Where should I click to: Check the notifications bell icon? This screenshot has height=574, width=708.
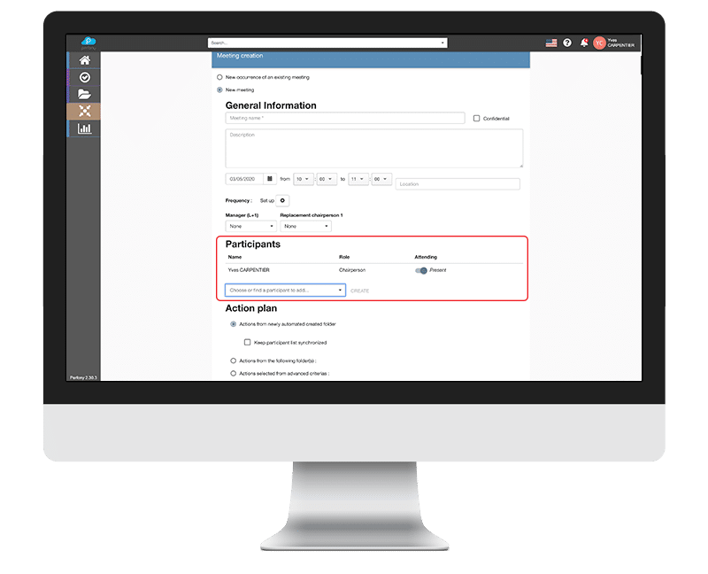coord(584,43)
